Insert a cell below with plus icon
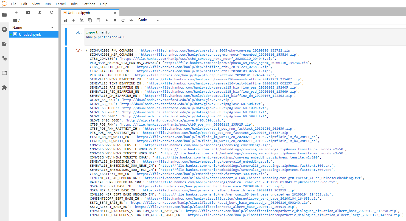Image resolution: width=406 pixels, height=221 pixels. pyautogui.click(x=74, y=20)
